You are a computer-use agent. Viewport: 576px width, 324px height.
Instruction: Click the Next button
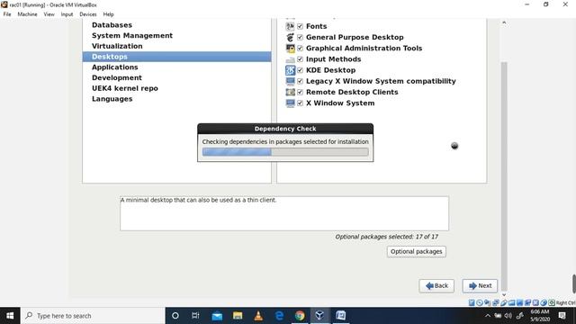pos(480,286)
